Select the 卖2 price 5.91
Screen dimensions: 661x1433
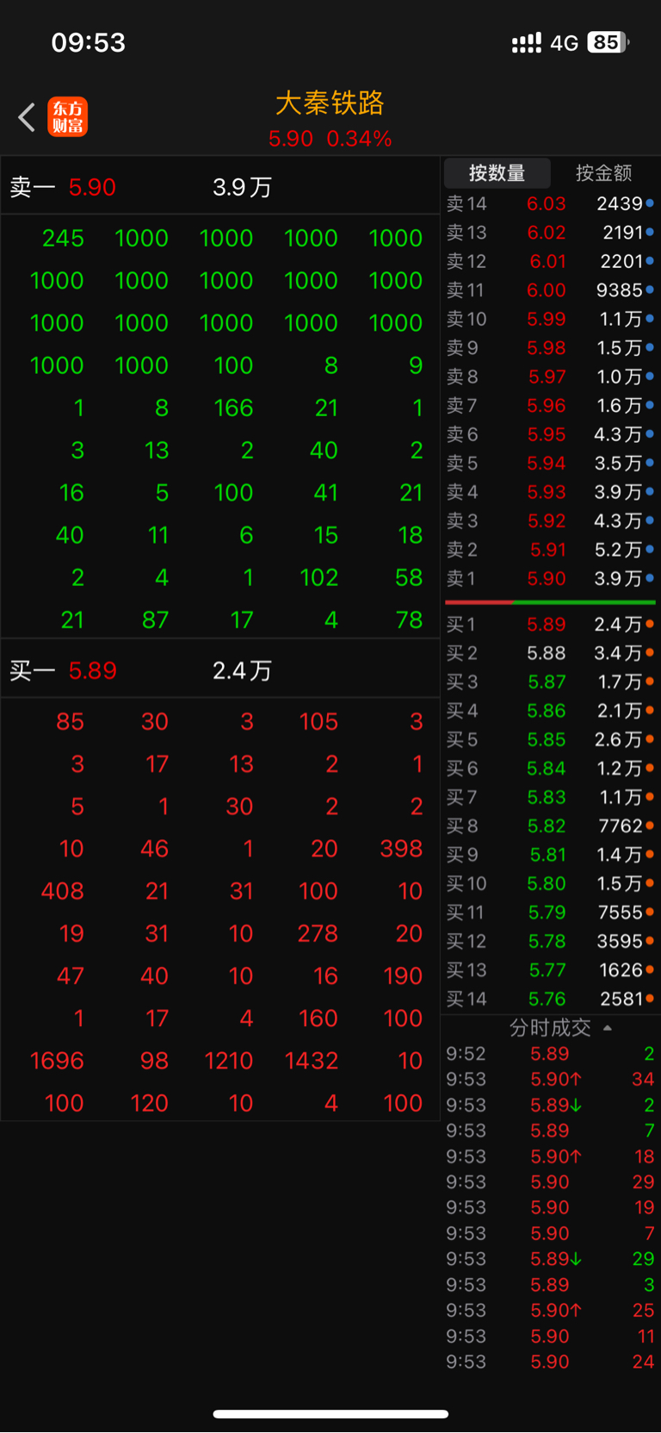547,550
